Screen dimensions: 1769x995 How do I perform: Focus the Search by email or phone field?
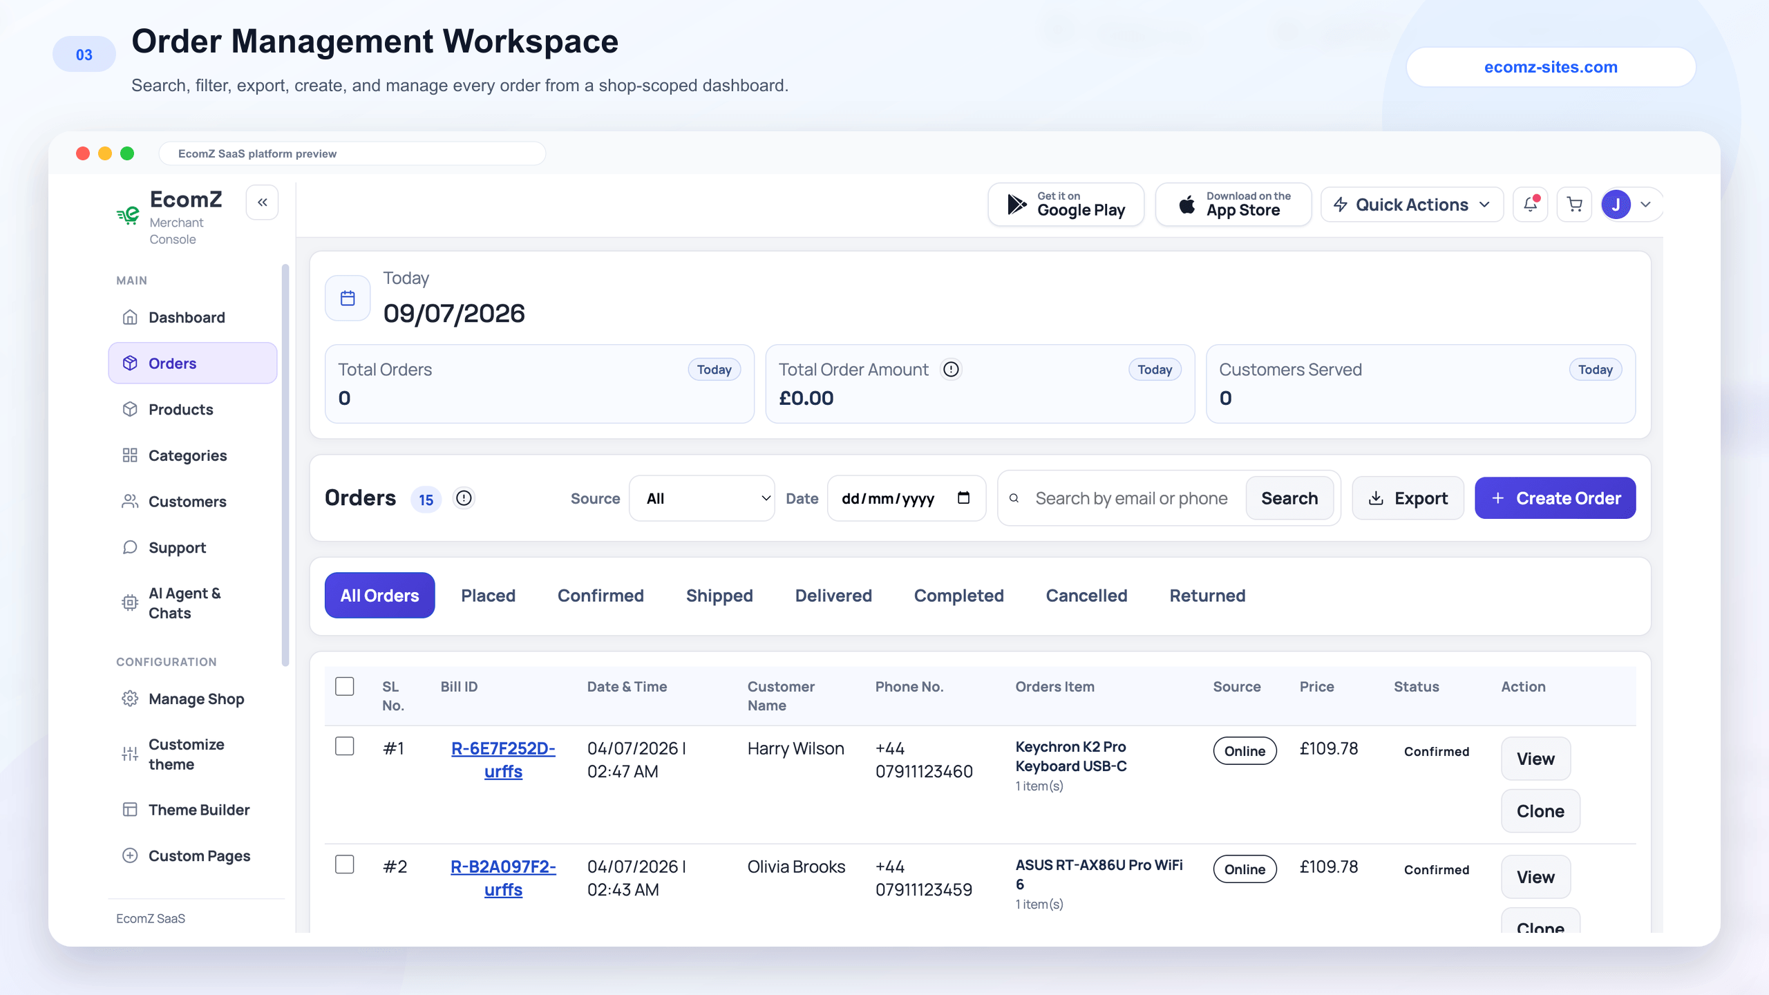coord(1131,498)
